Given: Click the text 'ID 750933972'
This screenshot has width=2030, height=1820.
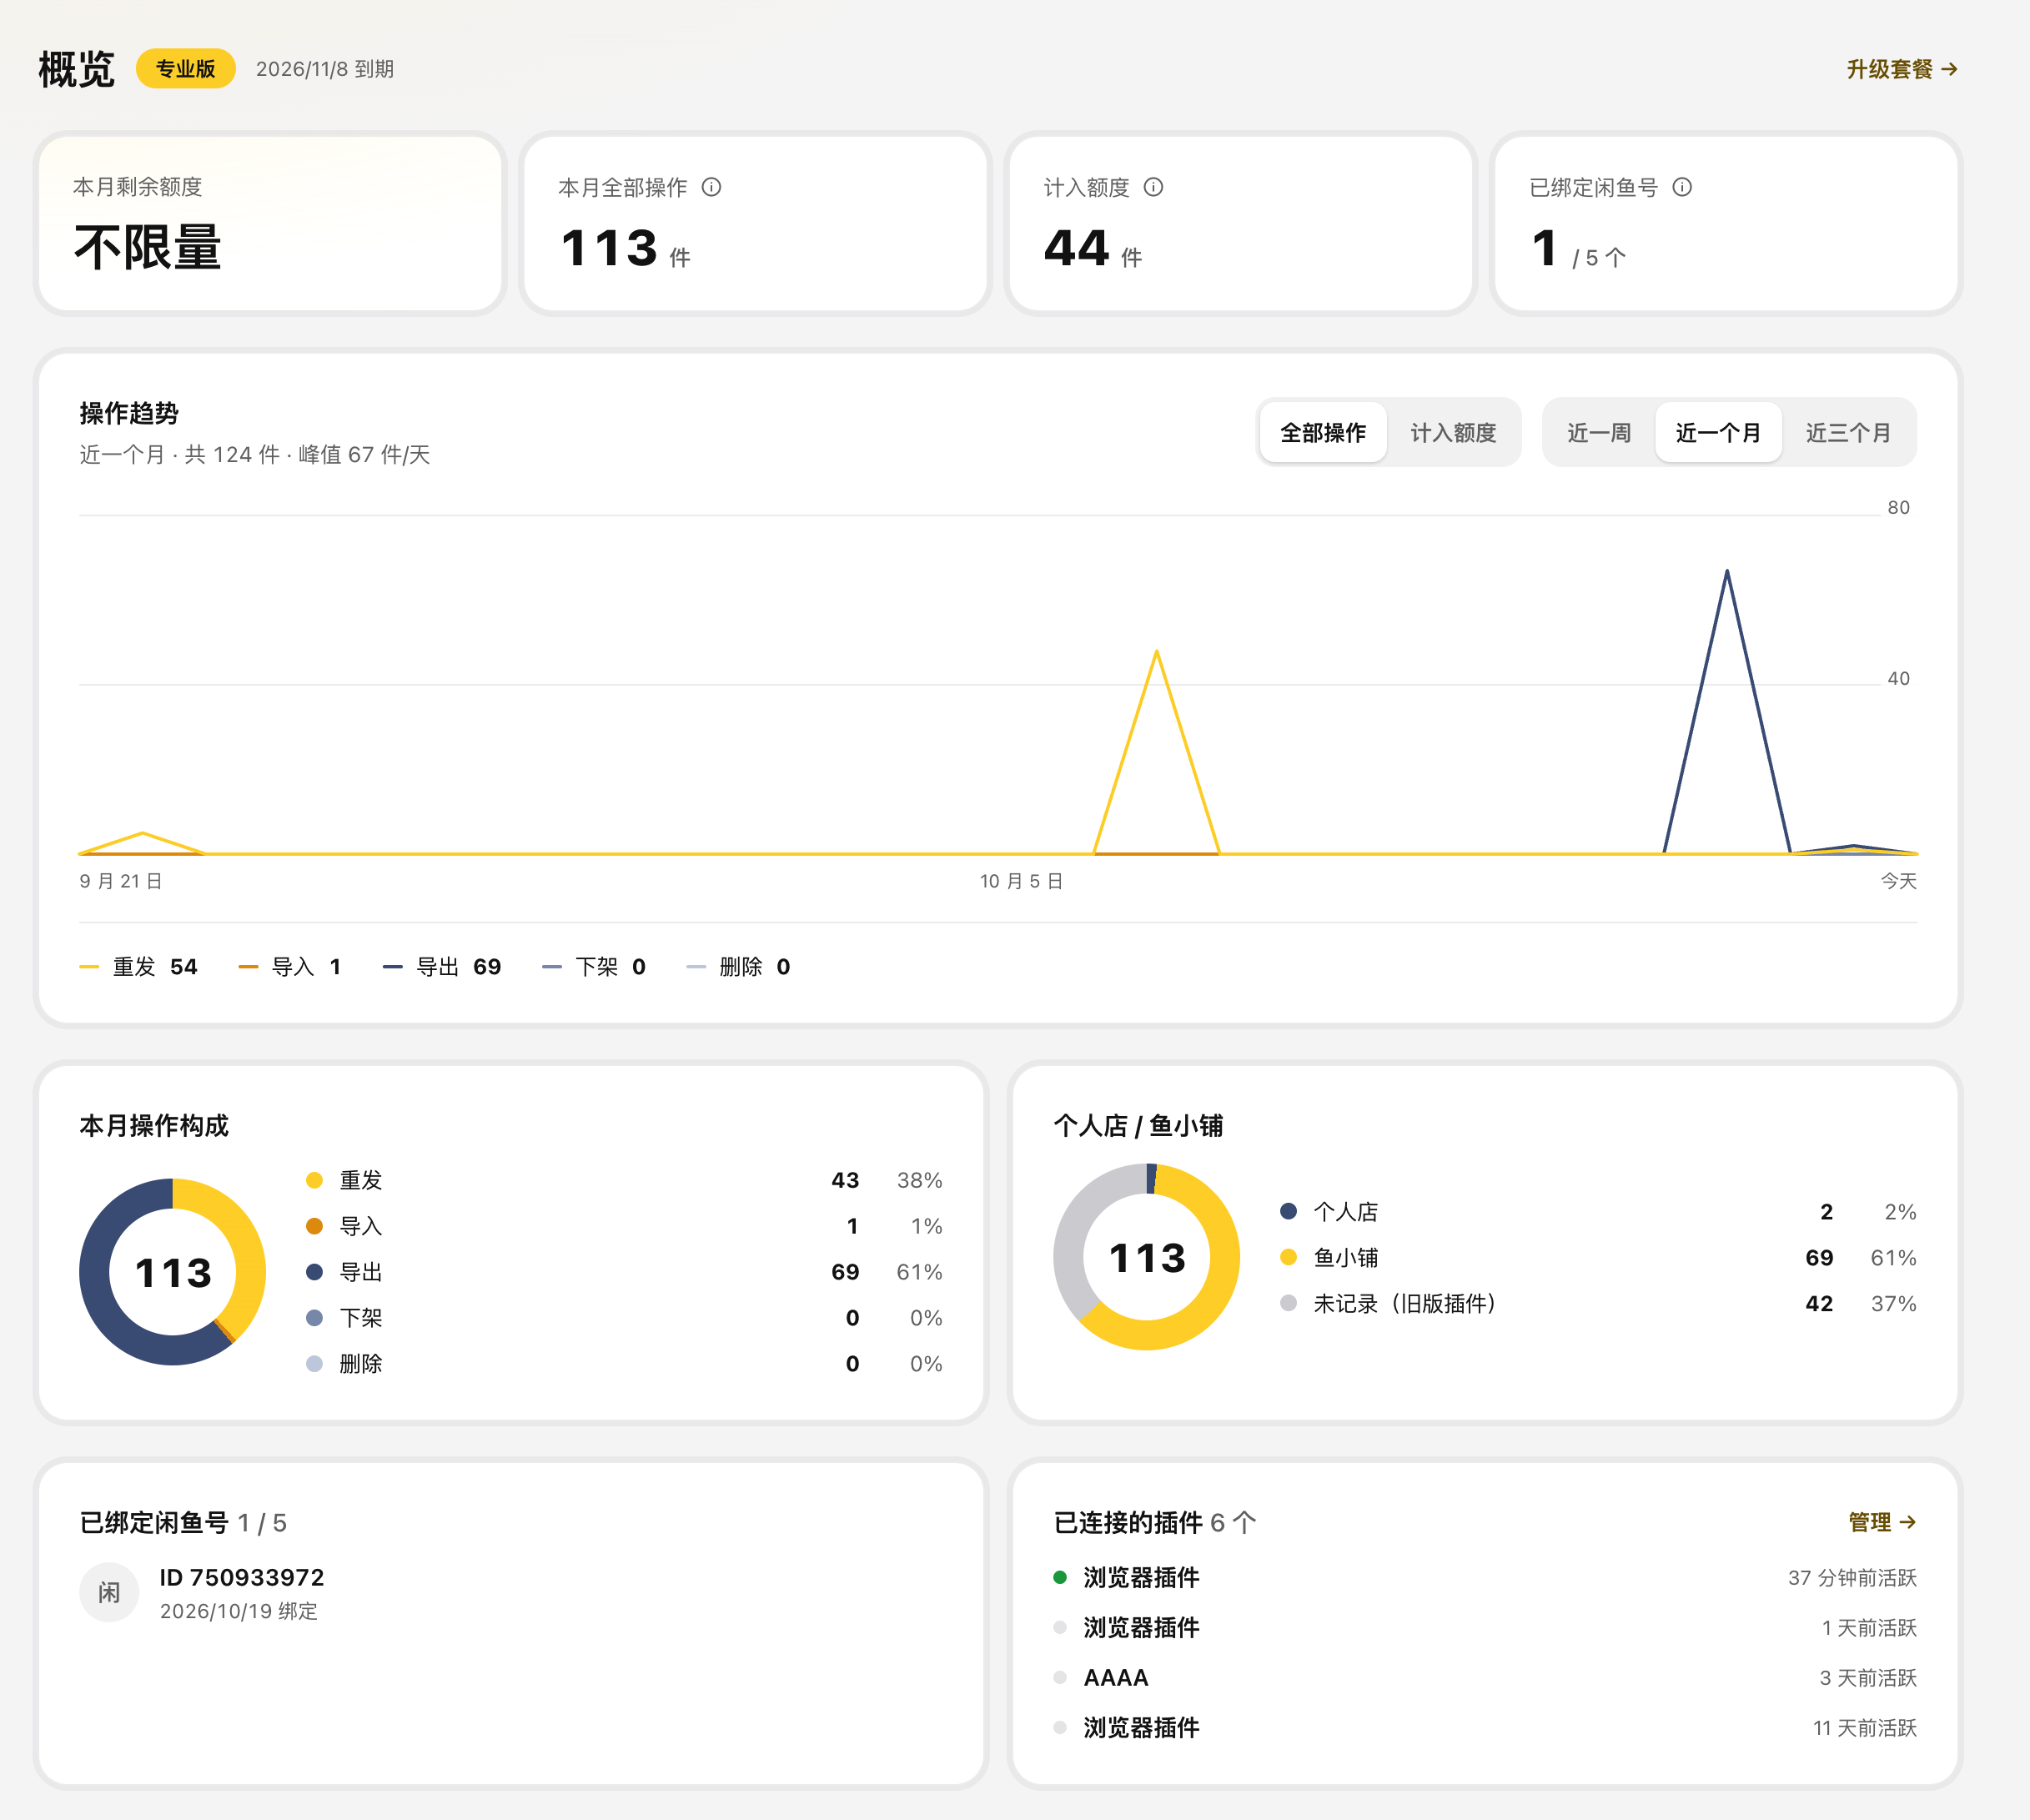Looking at the screenshot, I should coord(242,1577).
